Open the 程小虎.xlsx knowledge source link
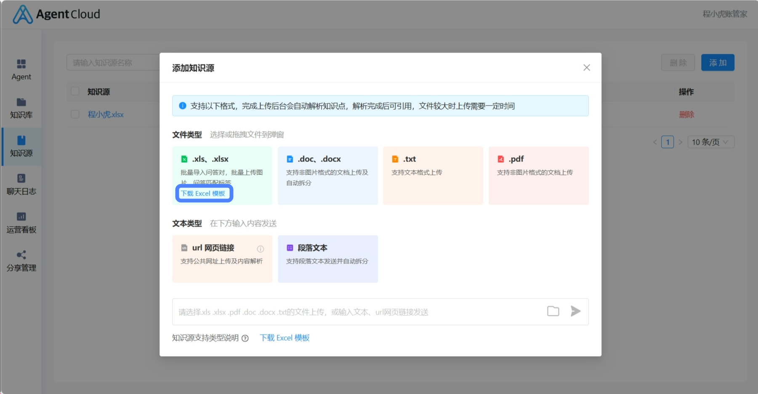The image size is (758, 394). tap(106, 114)
